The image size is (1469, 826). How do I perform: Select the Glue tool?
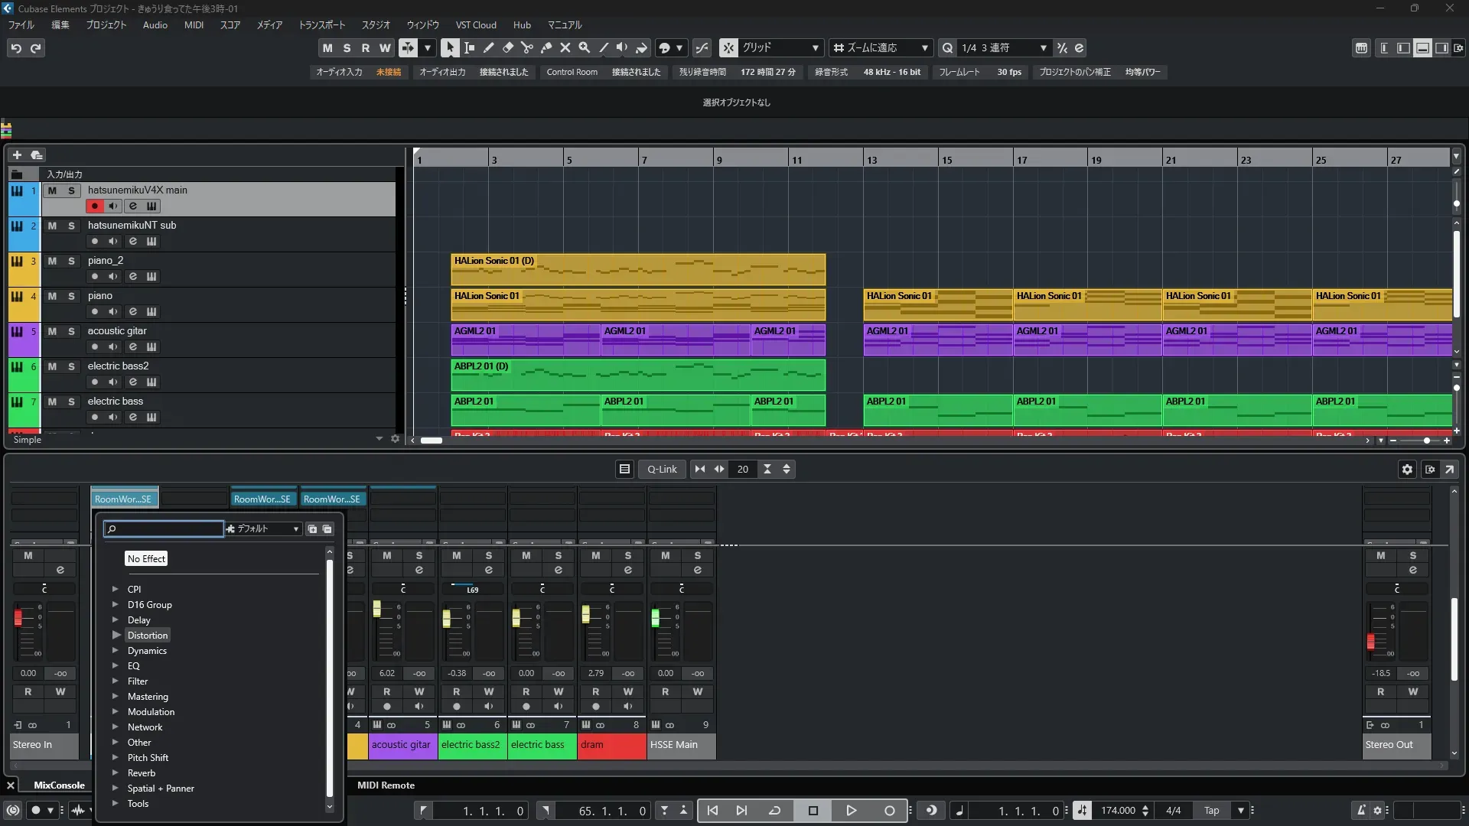(x=546, y=47)
